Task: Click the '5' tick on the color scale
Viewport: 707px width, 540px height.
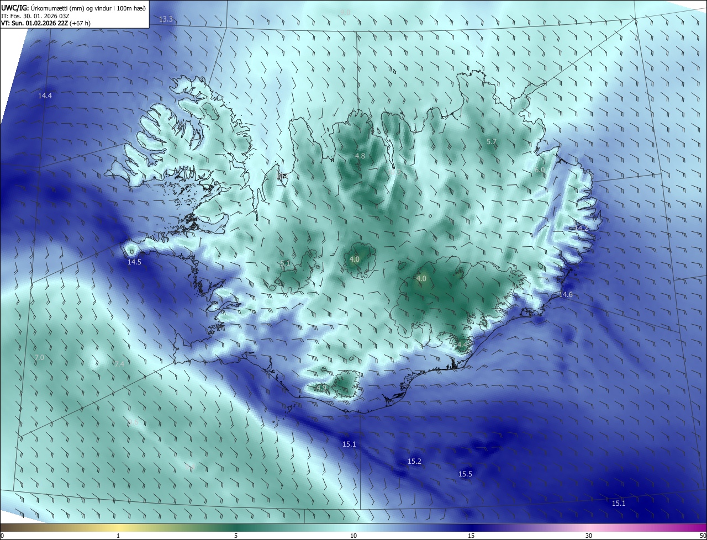Action: click(x=236, y=536)
